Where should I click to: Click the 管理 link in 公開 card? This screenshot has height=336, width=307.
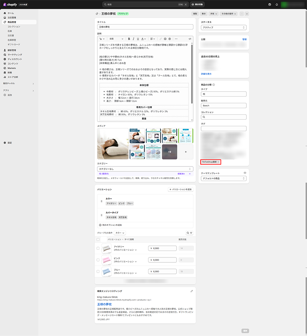coord(244,40)
